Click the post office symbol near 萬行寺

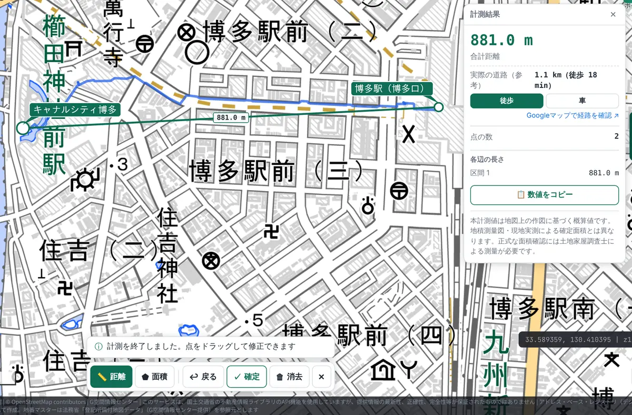click(x=145, y=44)
